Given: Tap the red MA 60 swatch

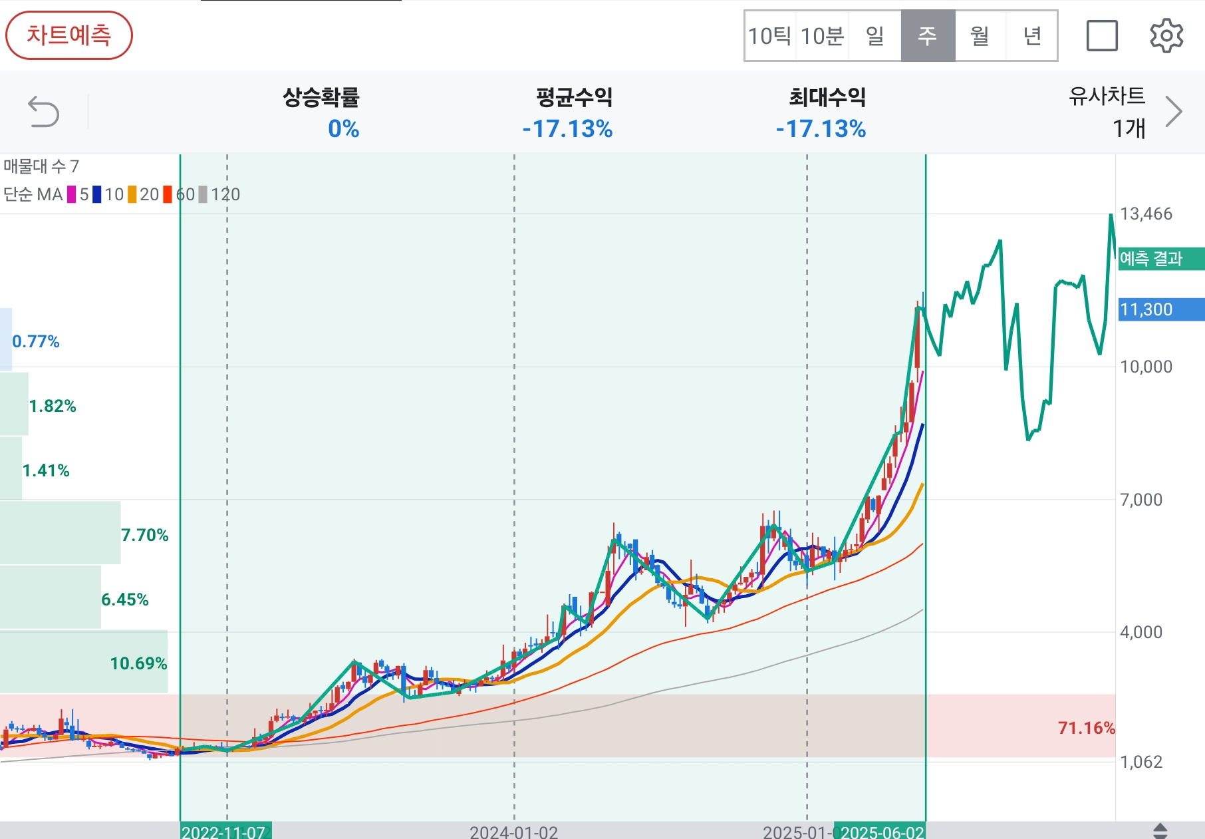Looking at the screenshot, I should 168,194.
